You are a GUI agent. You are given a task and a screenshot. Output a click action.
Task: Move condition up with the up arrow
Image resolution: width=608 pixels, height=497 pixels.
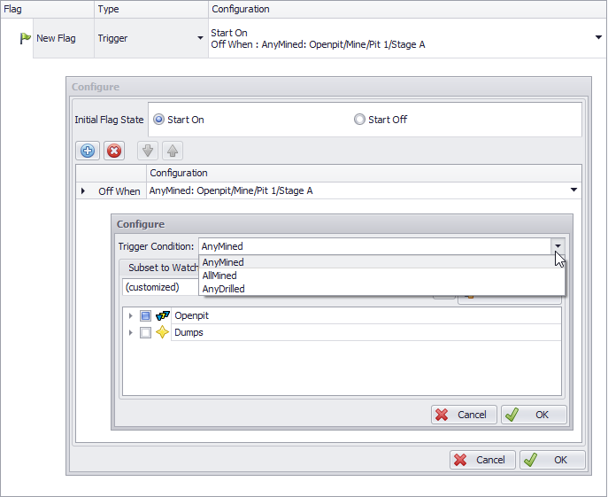[x=173, y=151]
